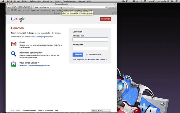Open Top Sites grid icon

click(x=15, y=10)
